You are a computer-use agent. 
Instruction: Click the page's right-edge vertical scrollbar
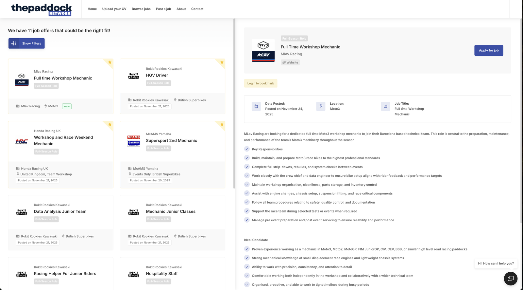tap(521, 121)
